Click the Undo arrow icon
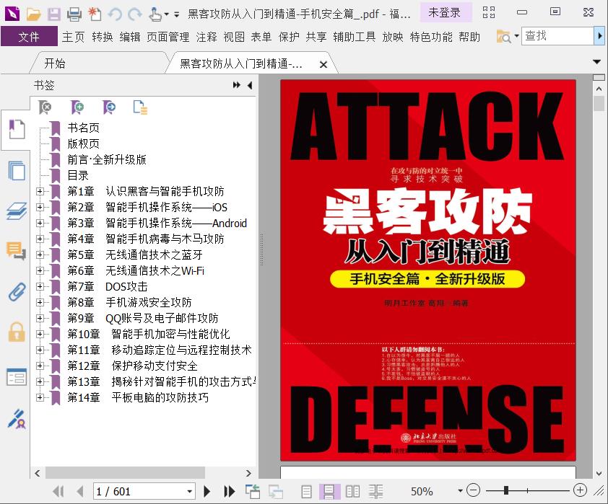608x504 pixels. (x=115, y=14)
